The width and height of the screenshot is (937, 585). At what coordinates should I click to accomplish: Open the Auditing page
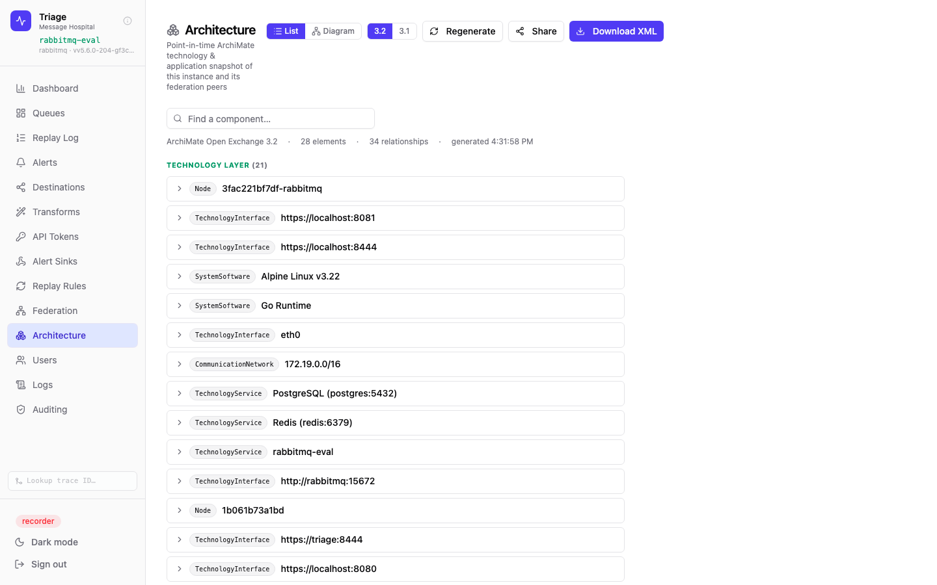click(72, 409)
